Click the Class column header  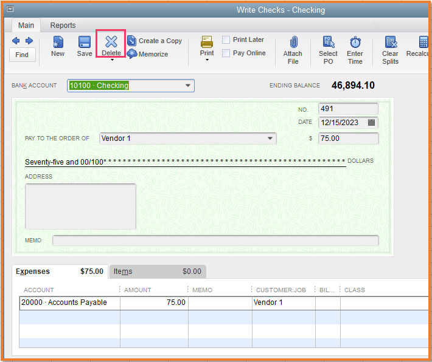[355, 290]
